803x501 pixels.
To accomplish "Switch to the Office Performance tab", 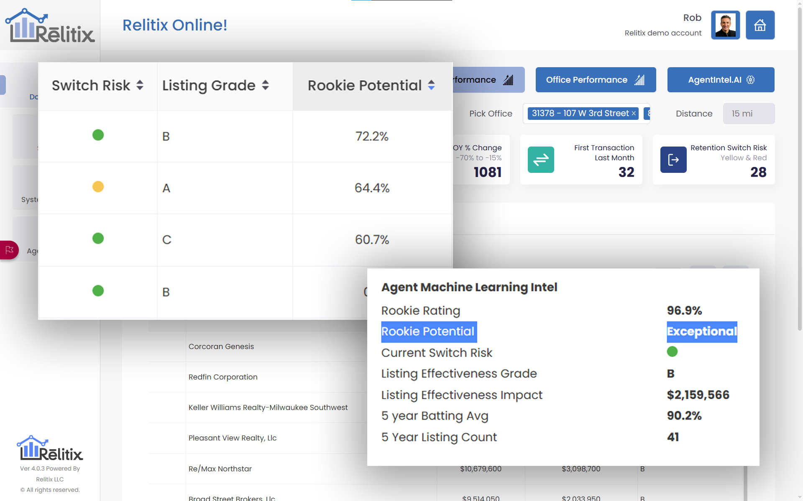I will pyautogui.click(x=596, y=80).
